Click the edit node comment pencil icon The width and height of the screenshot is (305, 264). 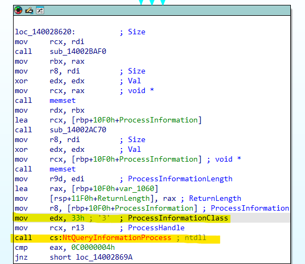29,10
